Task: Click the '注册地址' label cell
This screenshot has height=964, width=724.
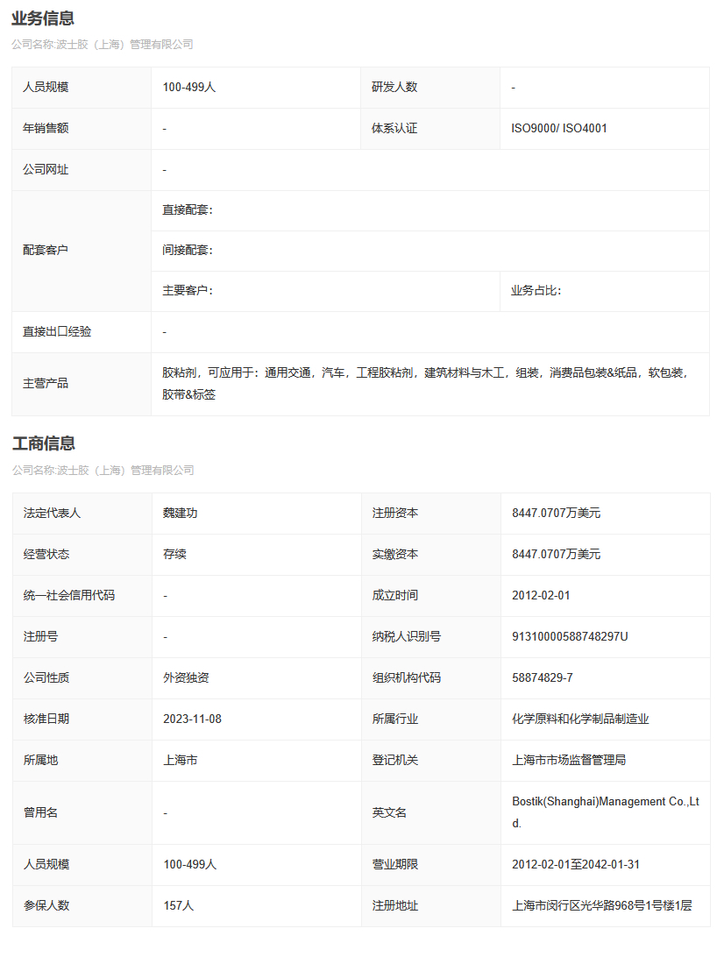Action: tap(430, 906)
